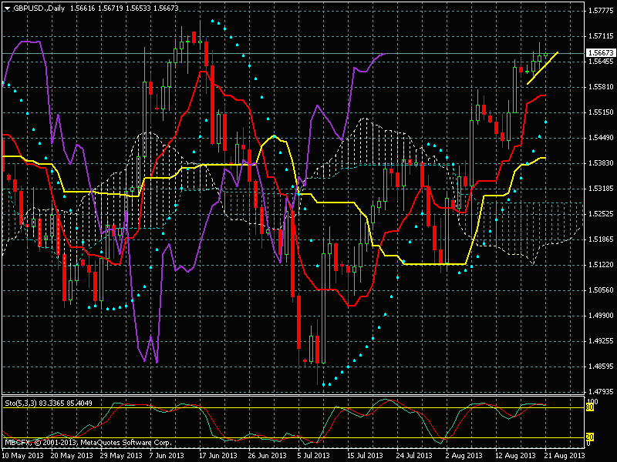
Task: Click the triangle arrow before GBPUSD
Action: coord(7,6)
